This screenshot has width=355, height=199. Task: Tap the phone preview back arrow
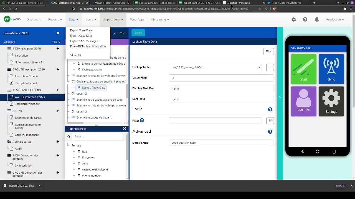point(303,151)
